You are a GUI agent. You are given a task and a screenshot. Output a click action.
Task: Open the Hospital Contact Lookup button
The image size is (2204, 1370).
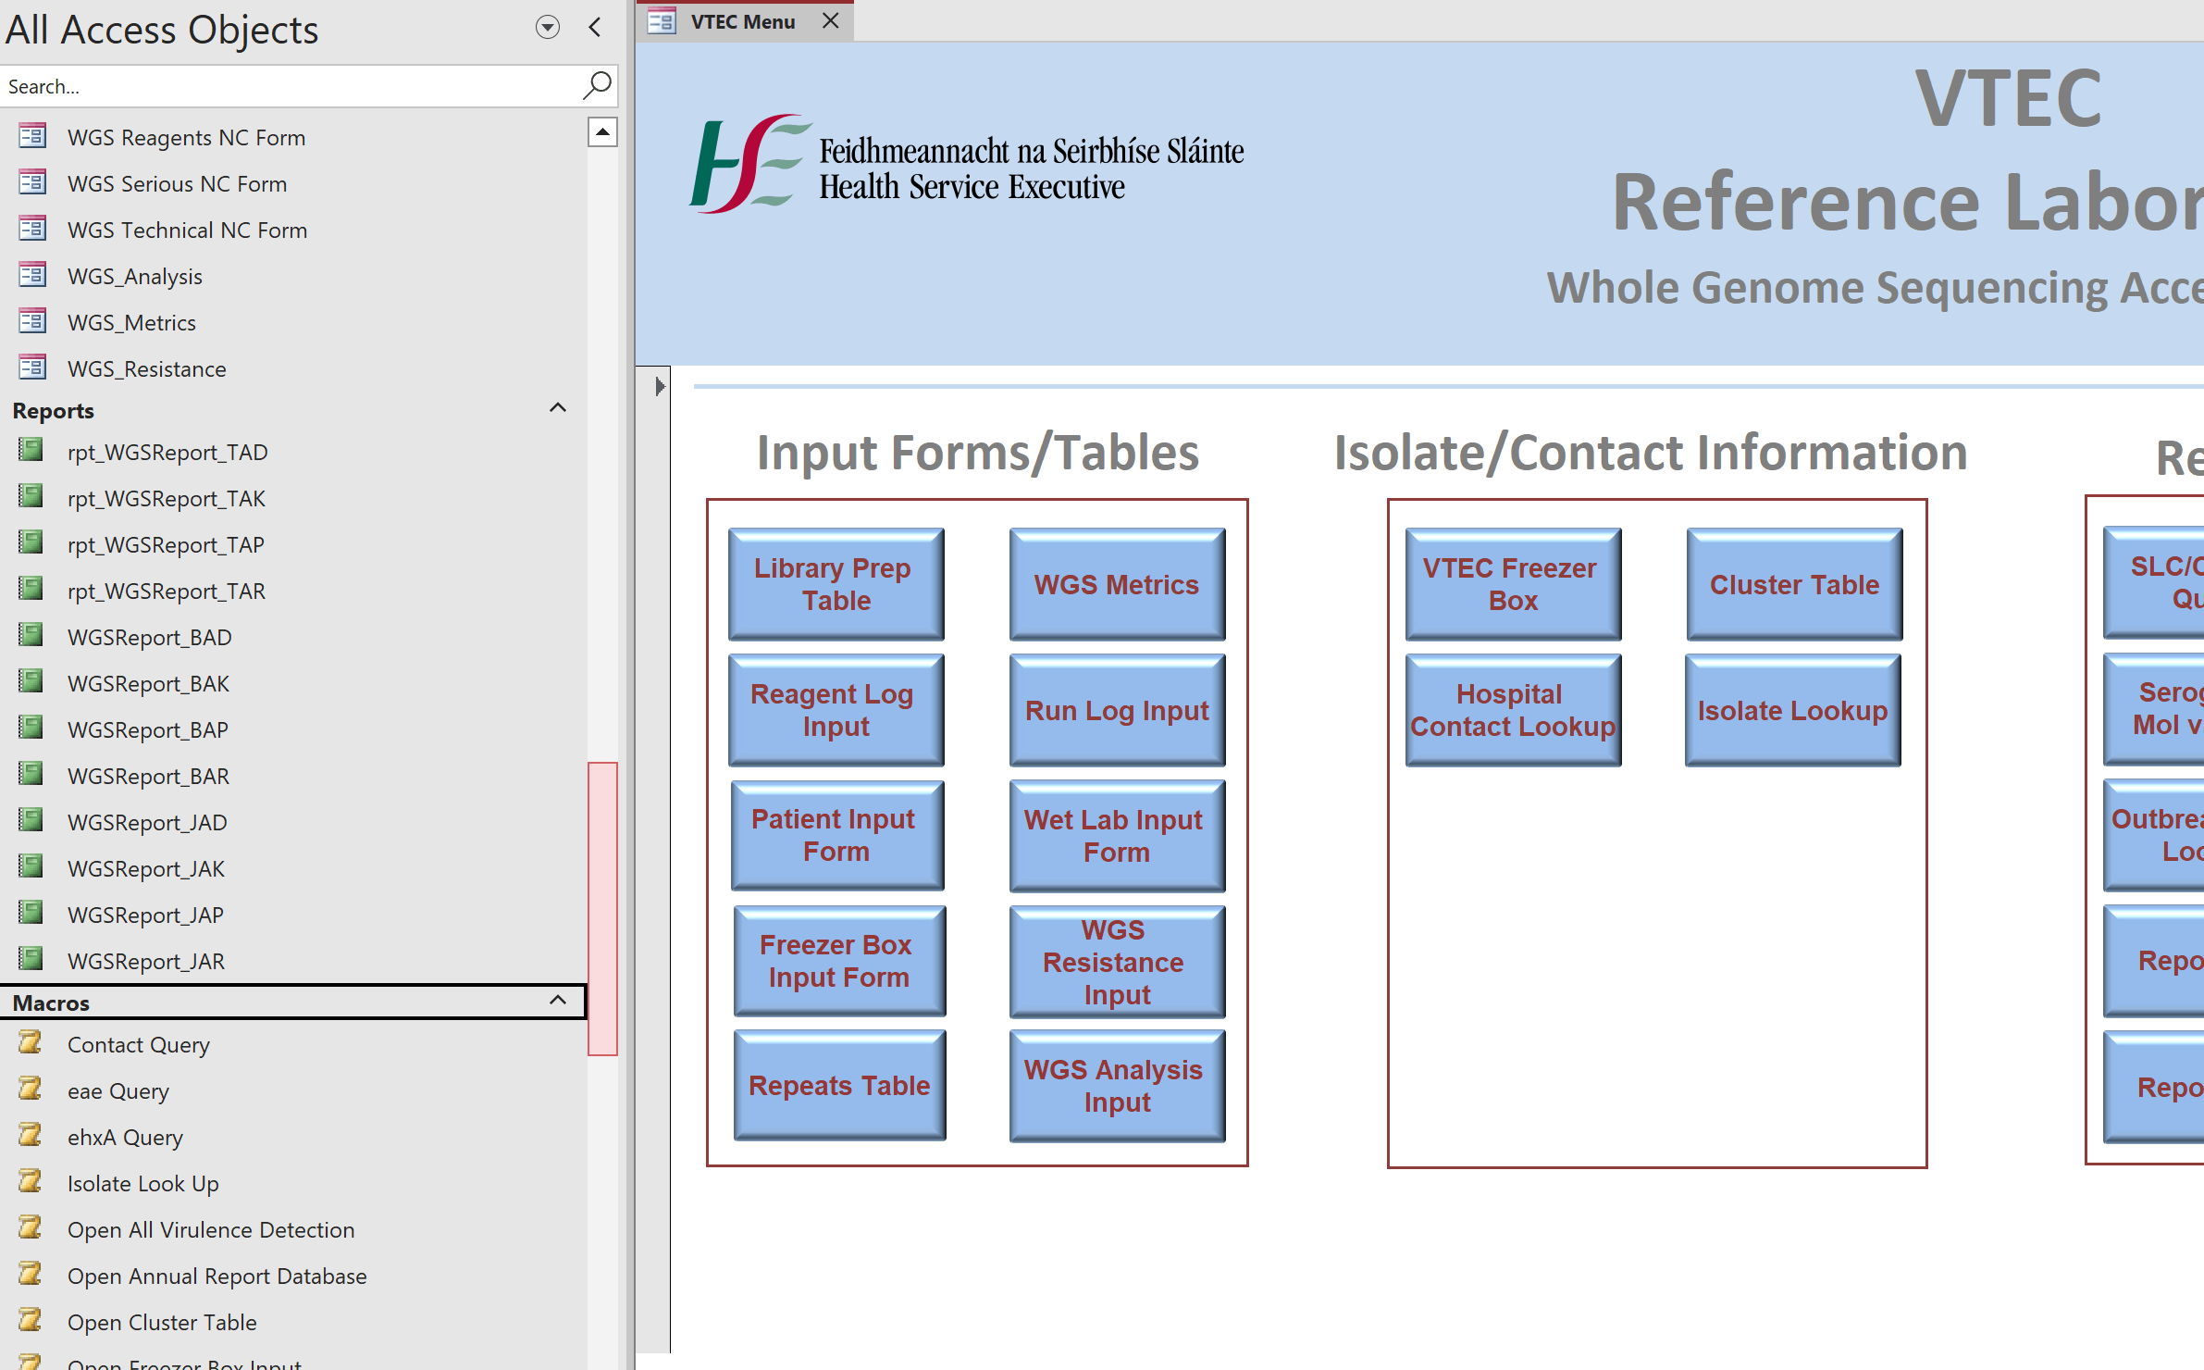pyautogui.click(x=1513, y=710)
